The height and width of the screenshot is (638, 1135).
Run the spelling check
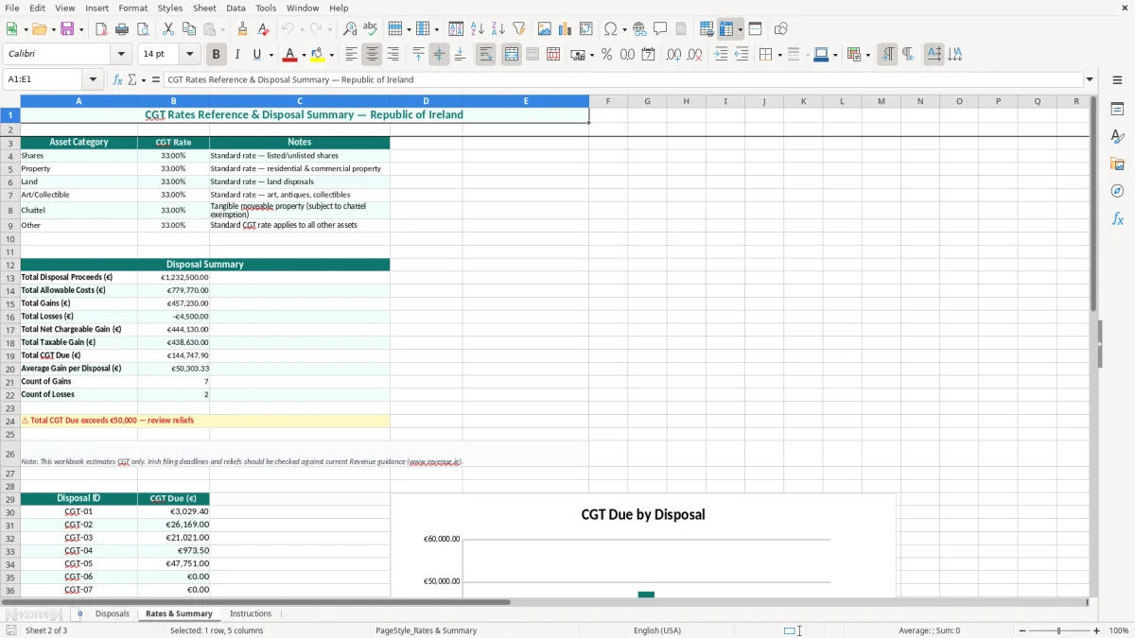tap(371, 29)
